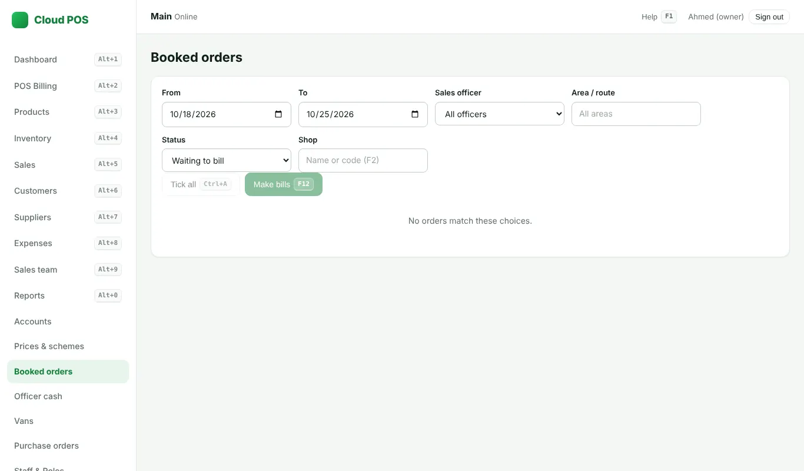Open Purchase orders page
Viewport: 804px width, 471px height.
[x=68, y=446]
